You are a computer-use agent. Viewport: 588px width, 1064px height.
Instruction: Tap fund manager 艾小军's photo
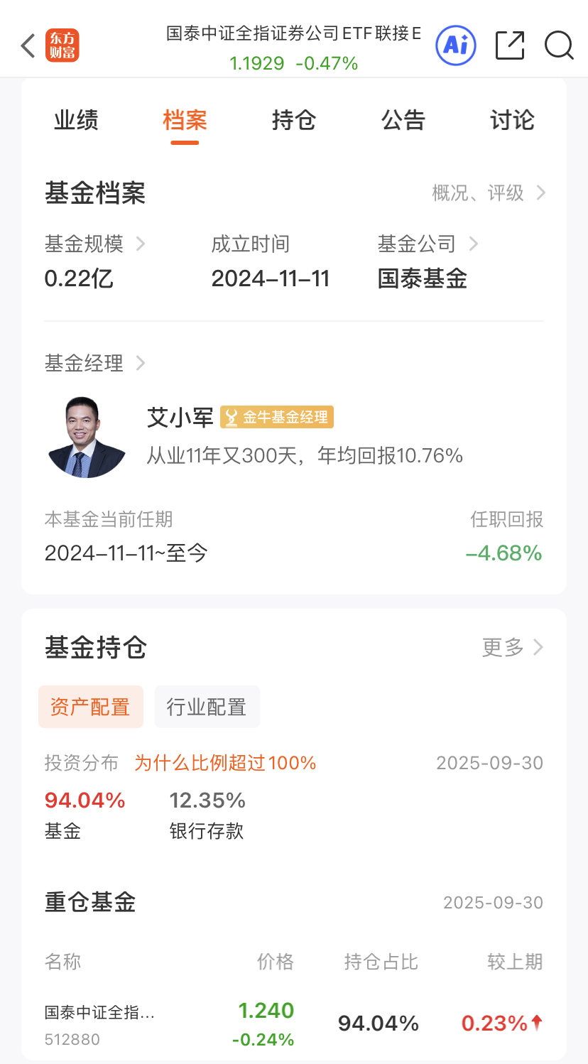click(x=86, y=437)
